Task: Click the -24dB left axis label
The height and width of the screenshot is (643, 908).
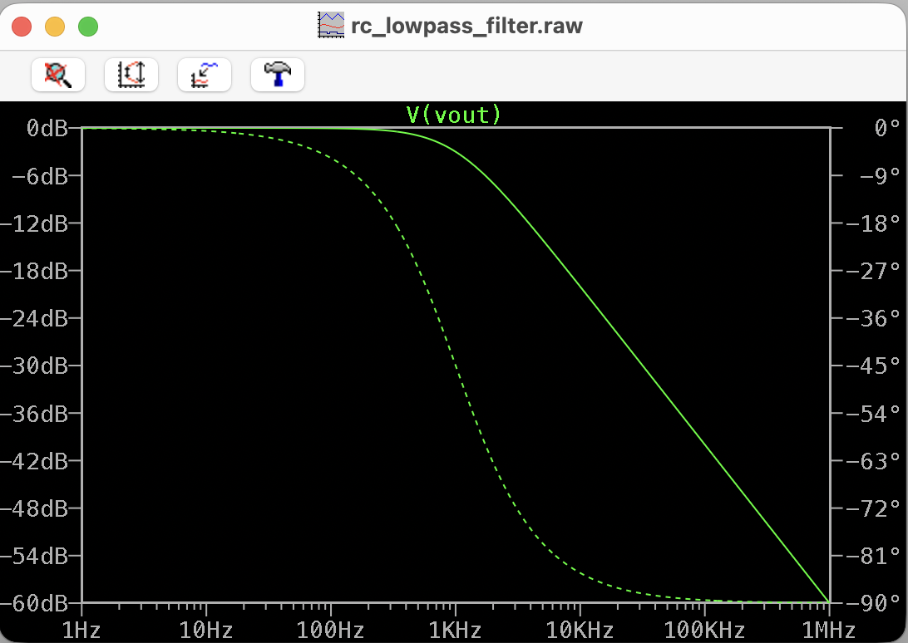Action: (34, 318)
